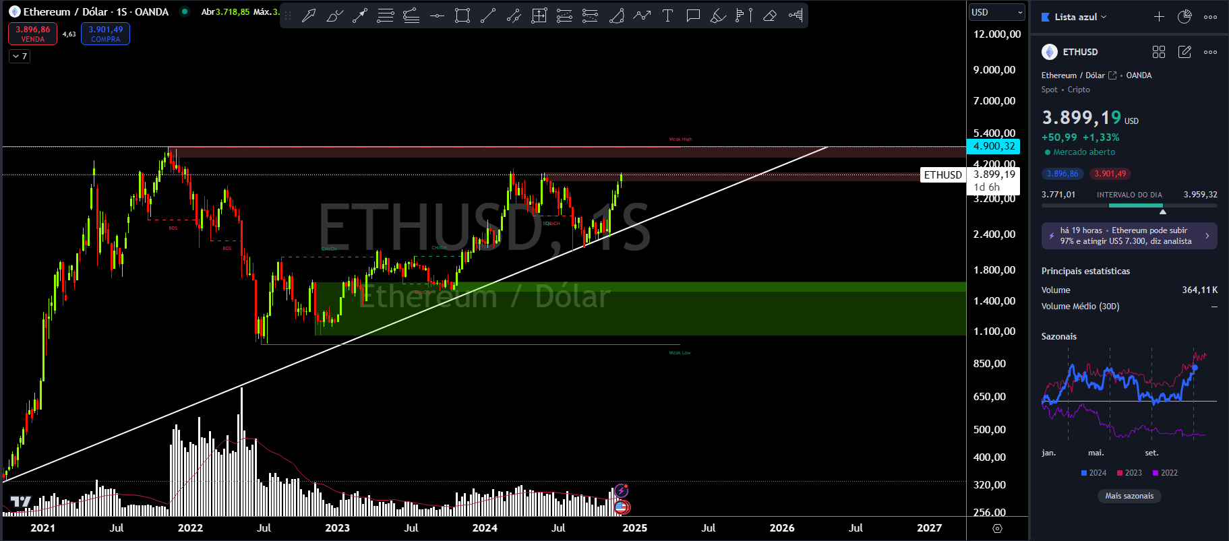Select the long position tool
Screen dimensions: 1229x541
[565, 15]
